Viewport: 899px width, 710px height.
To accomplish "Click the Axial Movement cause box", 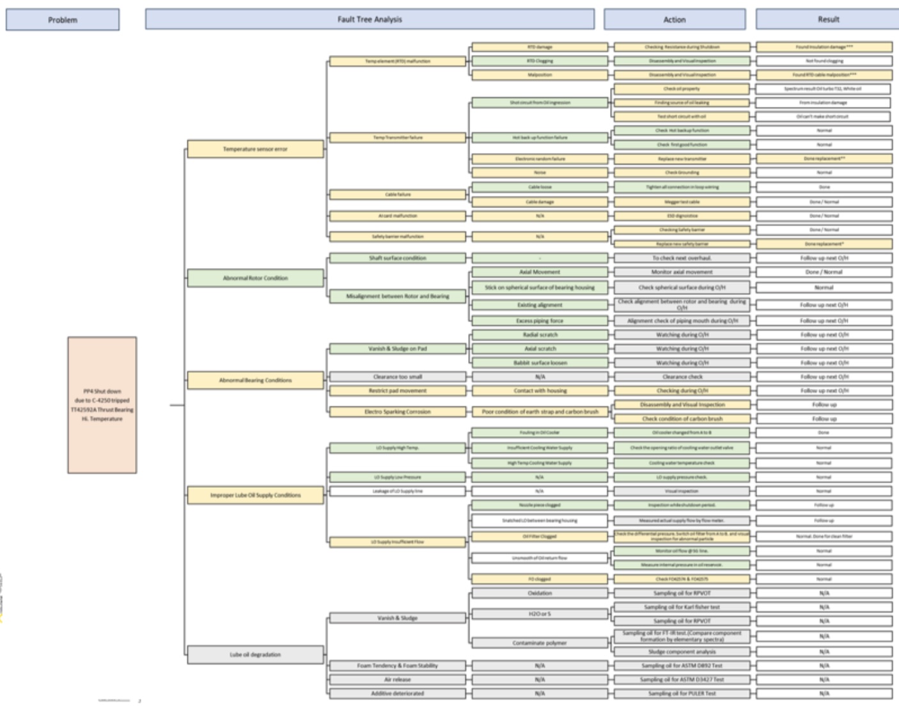I will 540,272.
